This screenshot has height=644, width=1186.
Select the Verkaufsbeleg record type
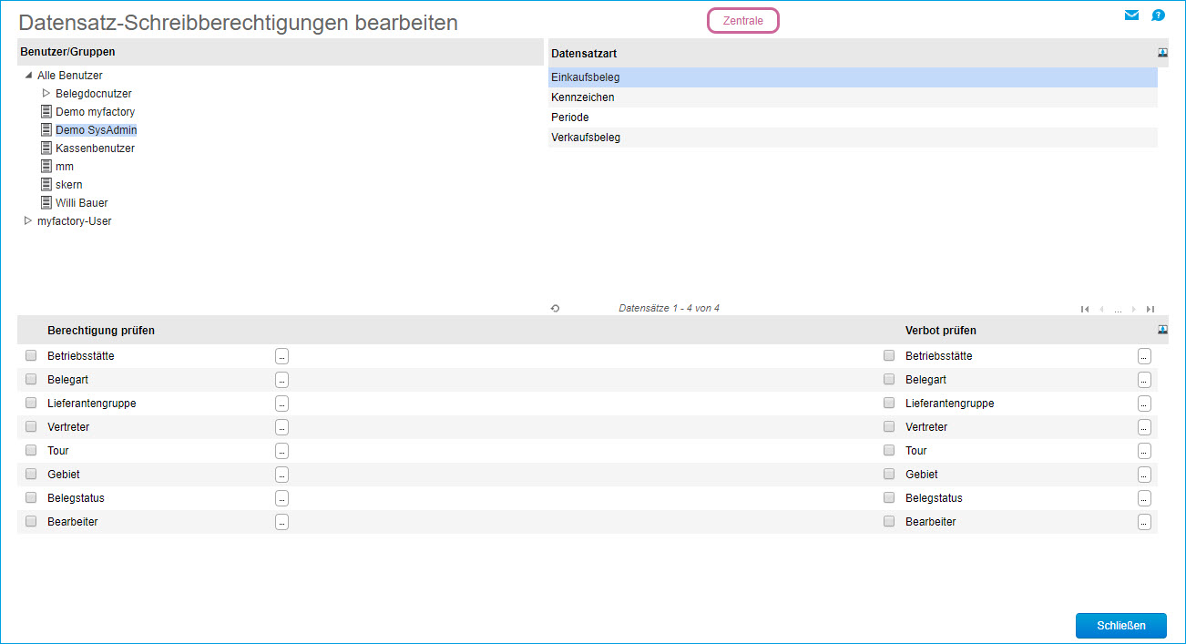[853, 138]
